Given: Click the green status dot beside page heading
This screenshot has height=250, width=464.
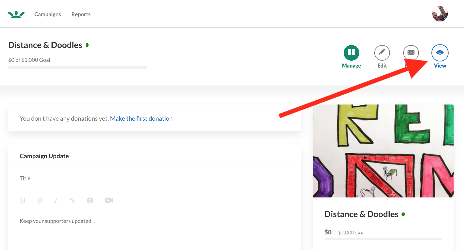Looking at the screenshot, I should click(x=87, y=45).
